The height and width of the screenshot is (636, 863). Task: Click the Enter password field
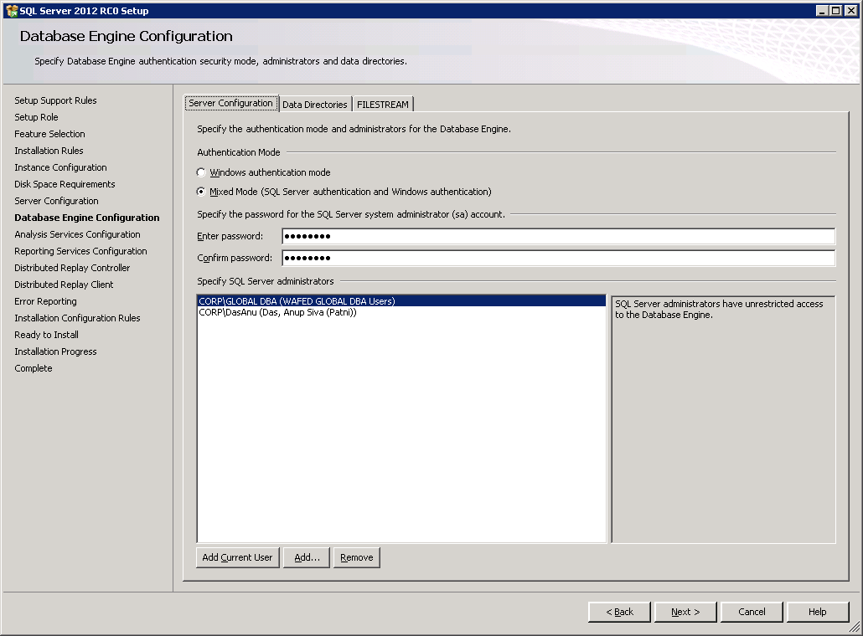pos(558,236)
